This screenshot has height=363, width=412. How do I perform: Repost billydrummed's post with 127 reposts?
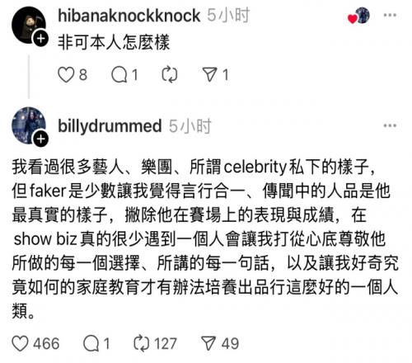[142, 344]
